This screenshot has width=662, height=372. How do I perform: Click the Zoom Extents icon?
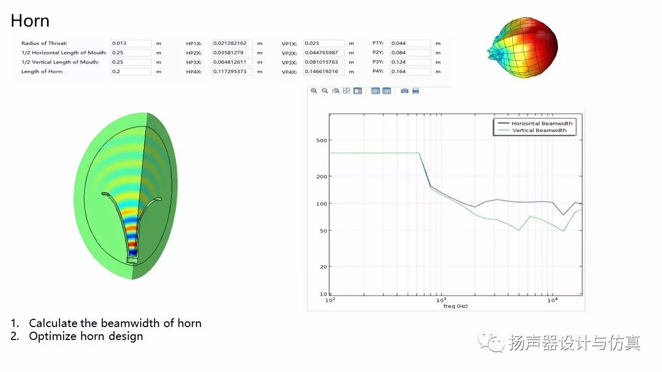(x=347, y=91)
